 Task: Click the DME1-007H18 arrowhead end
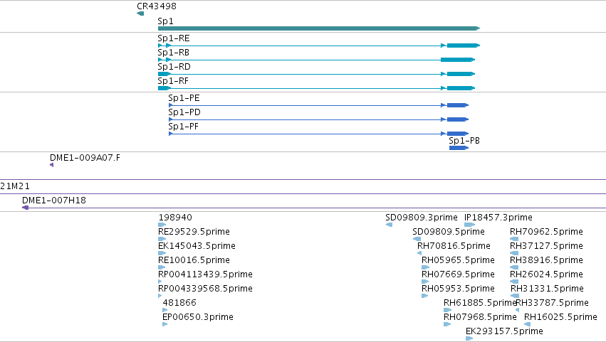point(26,208)
